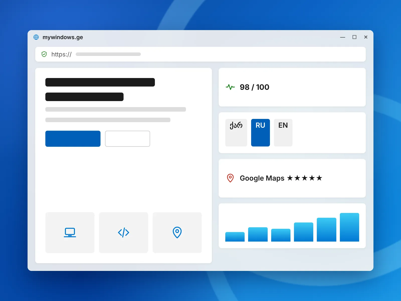The height and width of the screenshot is (301, 401).
Task: Click the white outlined secondary button
Action: [128, 139]
